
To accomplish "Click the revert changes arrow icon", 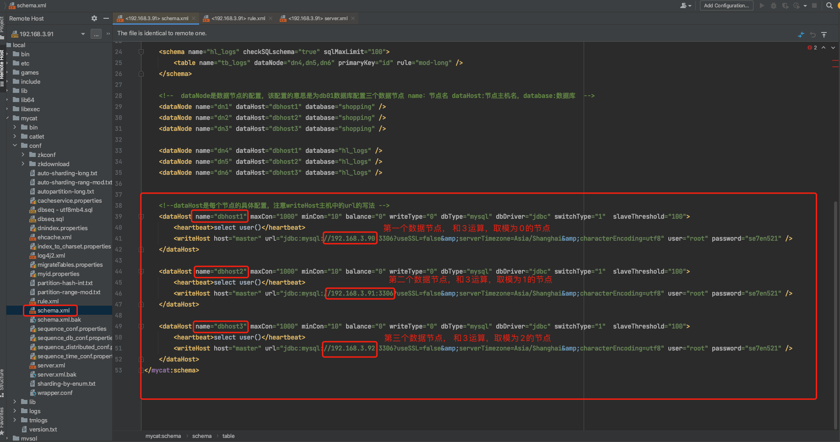I will click(813, 35).
